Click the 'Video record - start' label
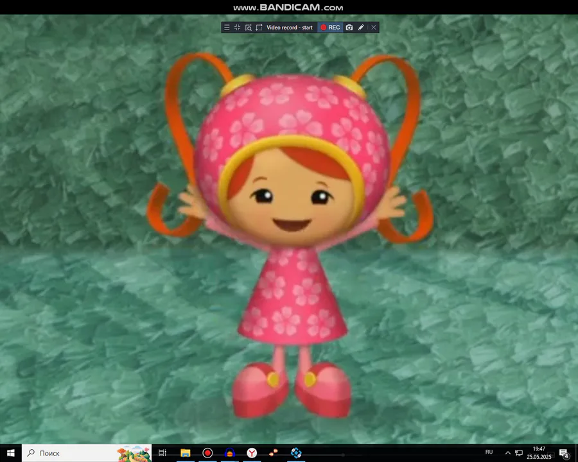Viewport: 578px width, 462px height. (x=290, y=27)
